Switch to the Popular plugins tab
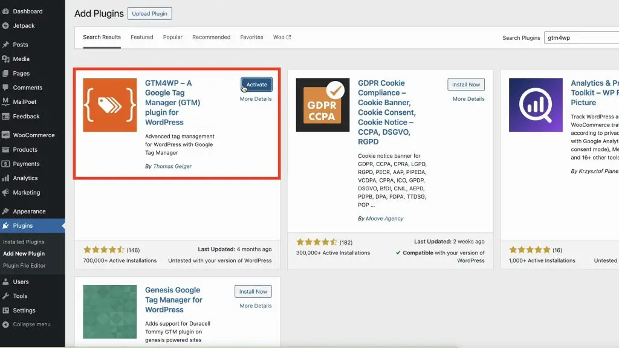Screen dimensions: 619x348 pos(172,37)
